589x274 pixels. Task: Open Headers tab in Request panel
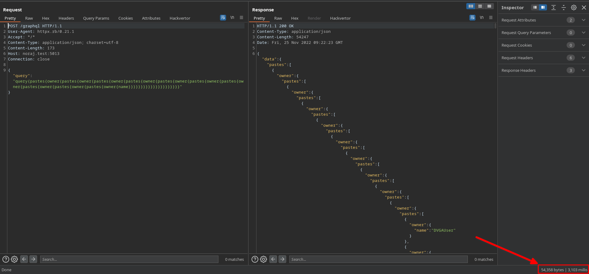(66, 18)
